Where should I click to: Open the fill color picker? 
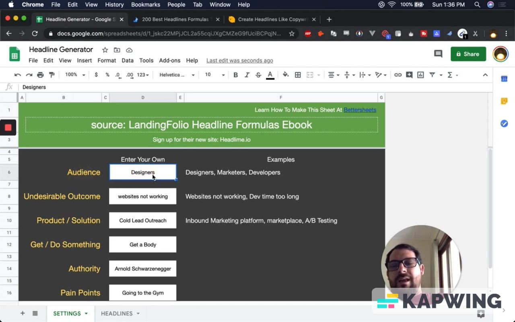pos(286,75)
